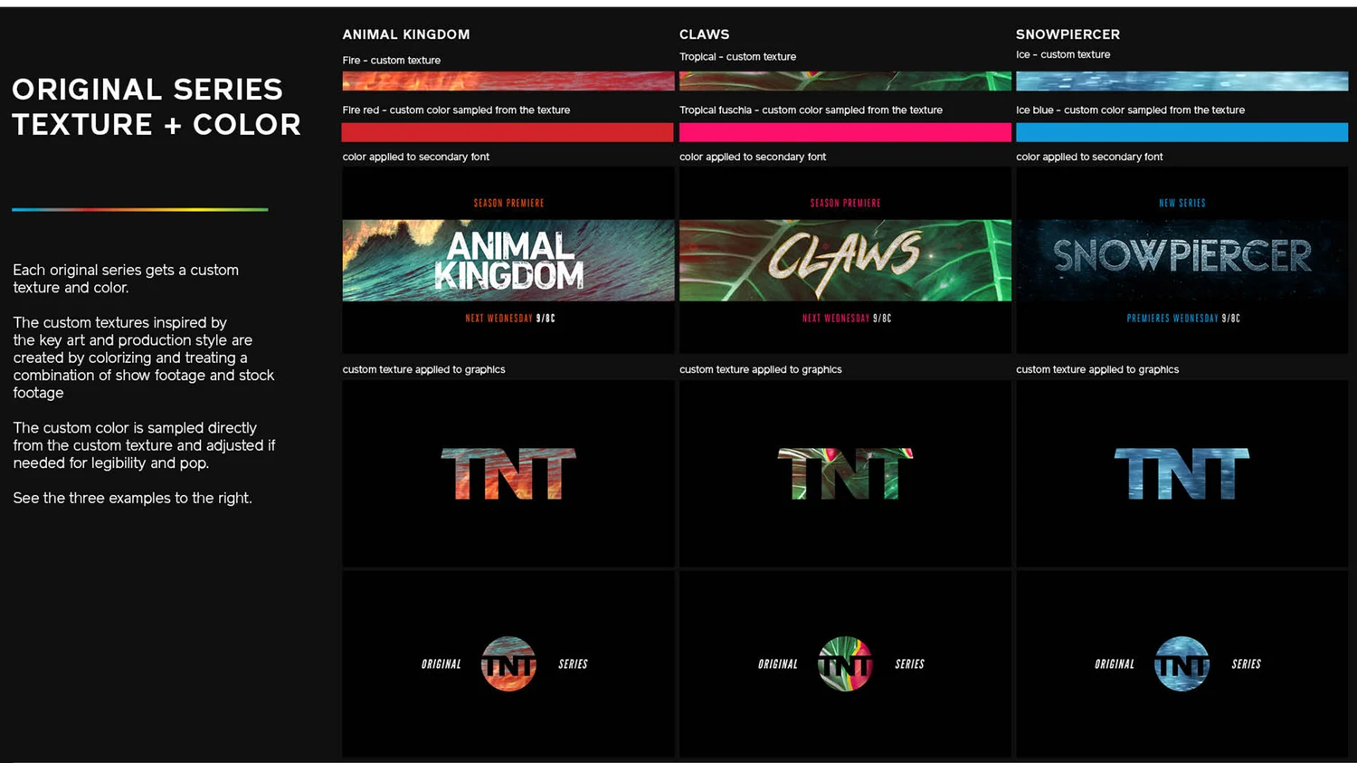Click the circular TNT badge under Claws
The width and height of the screenshot is (1357, 763).
point(845,663)
